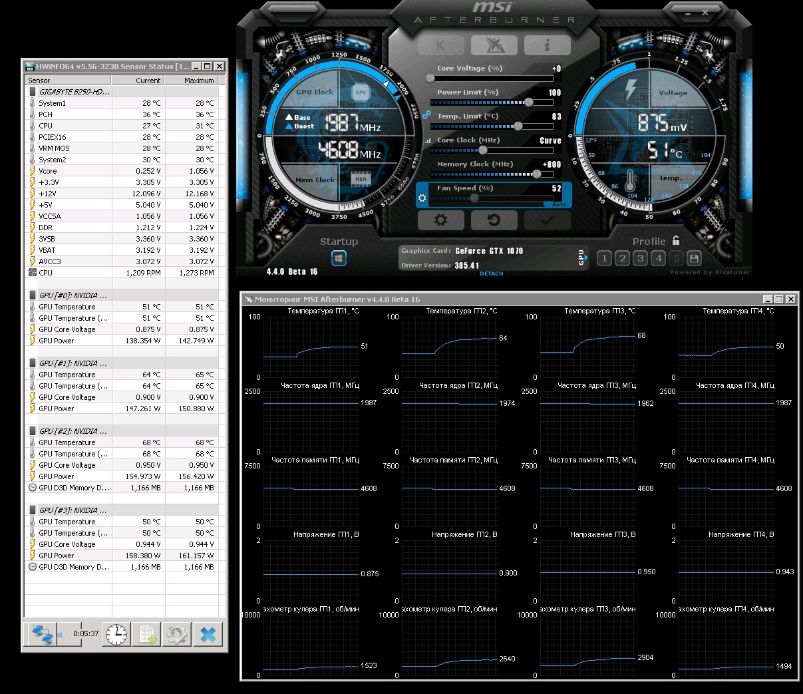Toggle the Profile lock padlock icon

pyautogui.click(x=676, y=241)
